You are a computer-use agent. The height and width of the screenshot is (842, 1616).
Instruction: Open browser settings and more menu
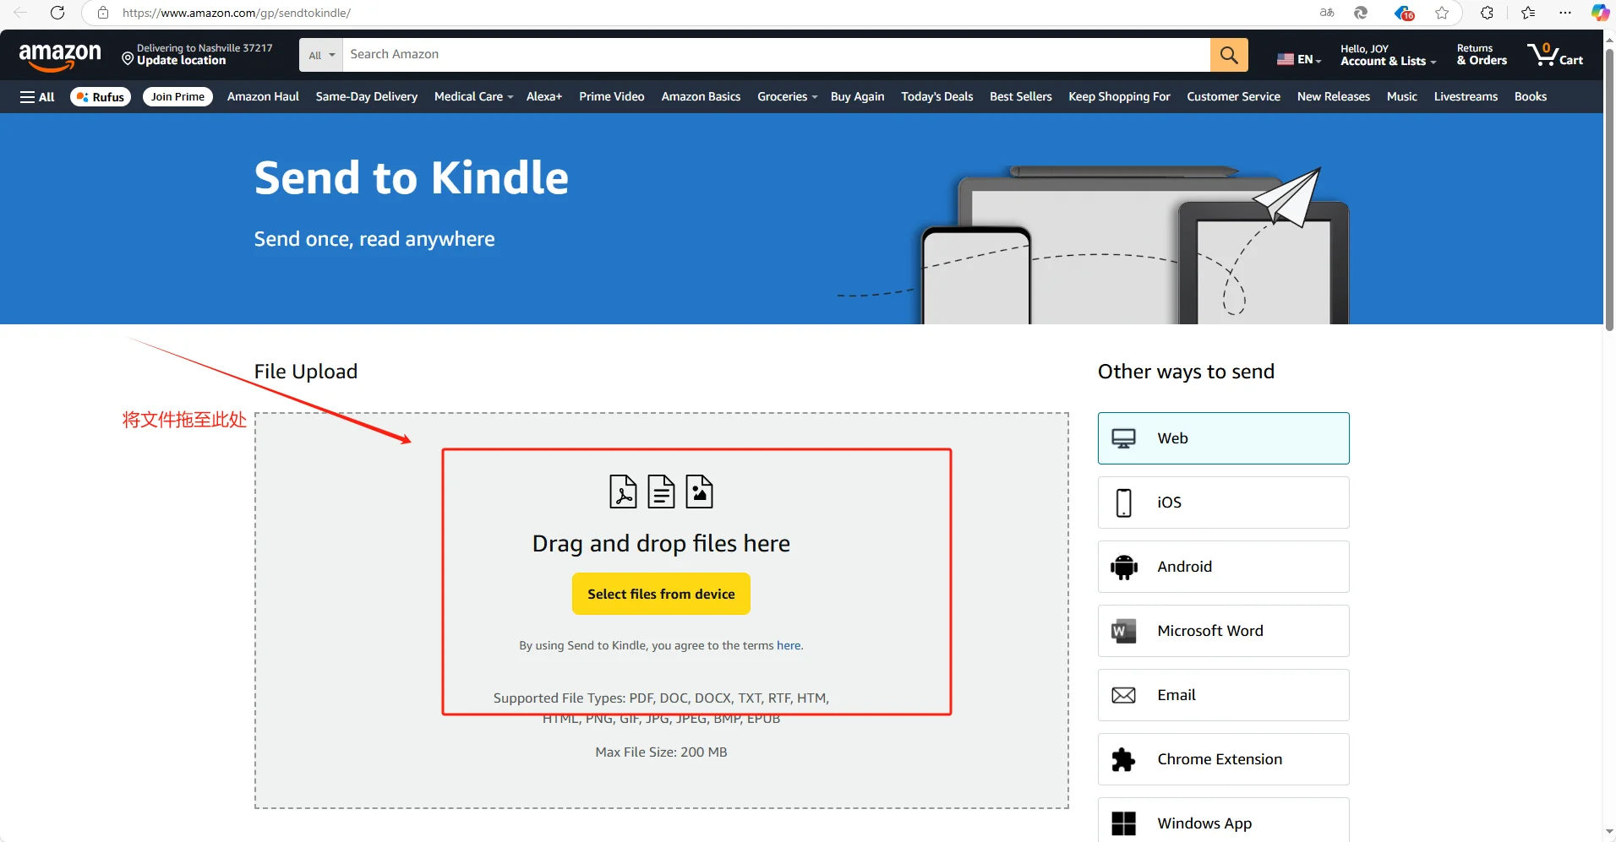1565,13
